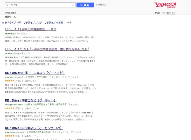This screenshot has height=140, width=191.
Task: Click the 約765,000件 result count text
Action: [10, 13]
